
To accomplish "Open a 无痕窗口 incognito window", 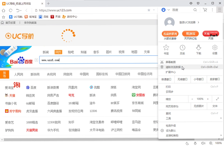I will 183,79.
